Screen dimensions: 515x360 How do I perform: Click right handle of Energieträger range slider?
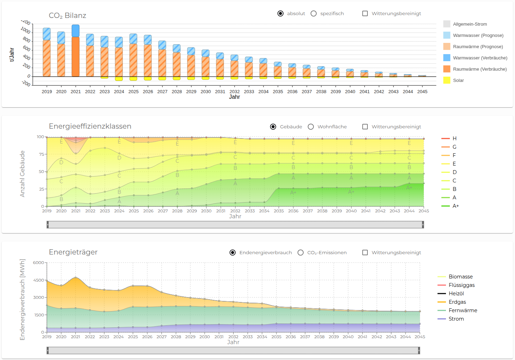[419, 351]
